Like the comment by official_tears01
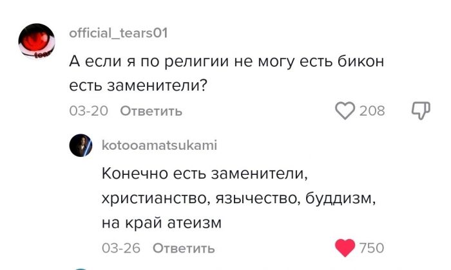The width and height of the screenshot is (451, 270). pos(345,111)
